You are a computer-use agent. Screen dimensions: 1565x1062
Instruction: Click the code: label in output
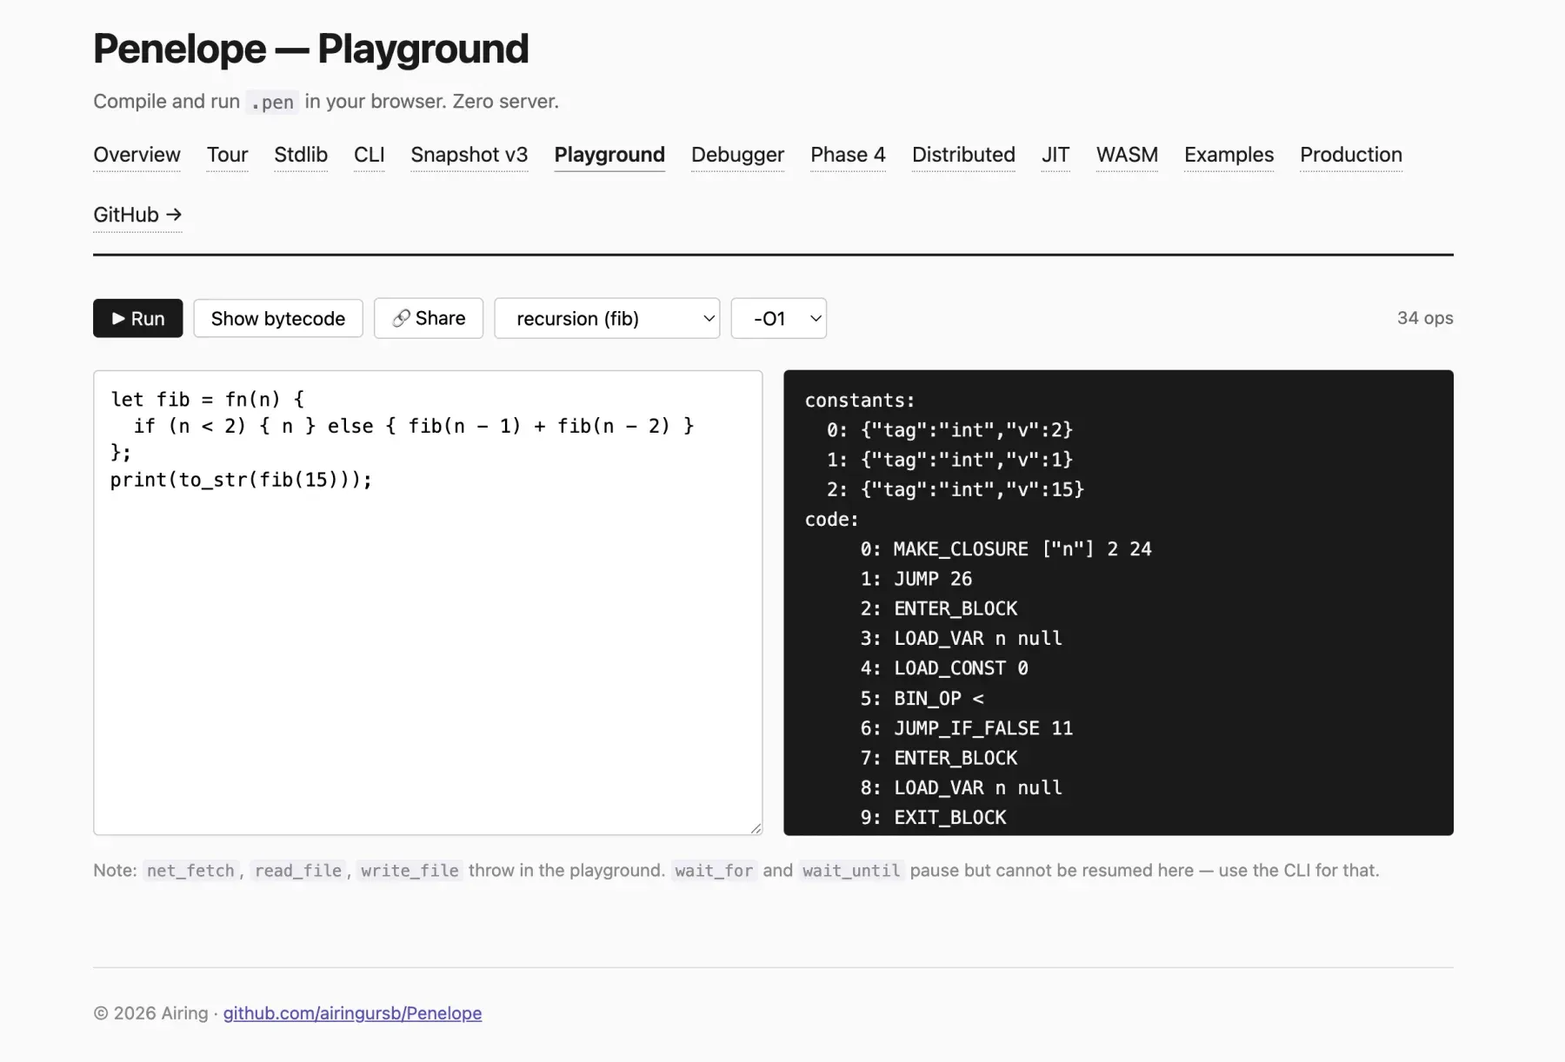832,520
